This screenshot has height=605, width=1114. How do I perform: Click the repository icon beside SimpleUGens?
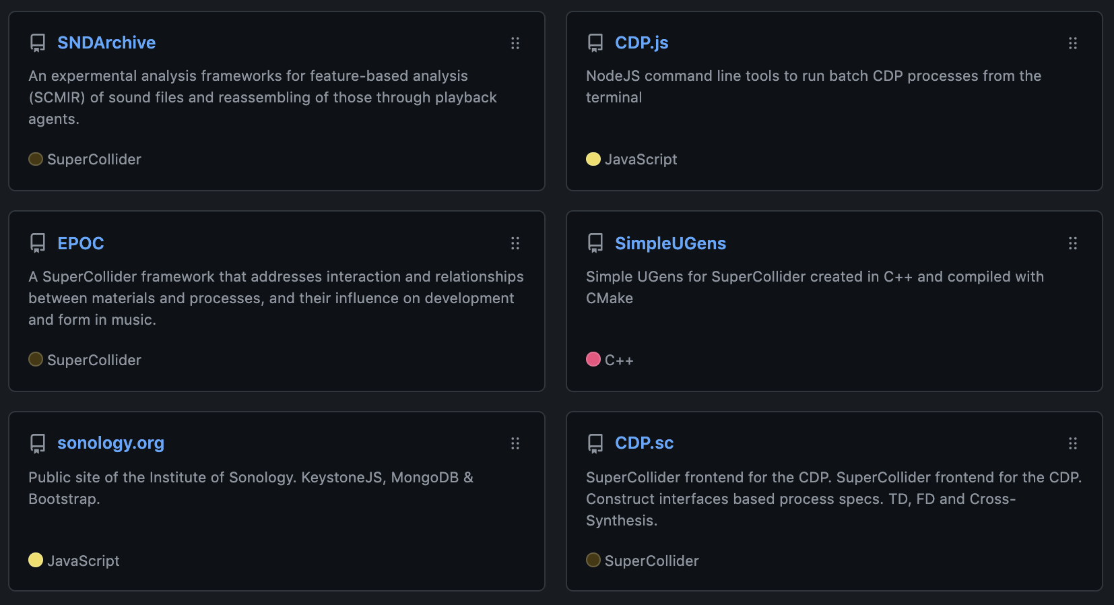pos(595,243)
